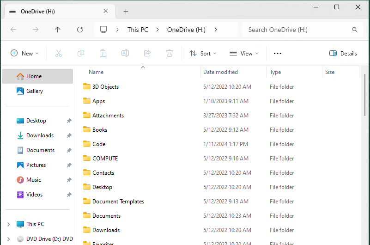Click the Copy icon in toolbar
370x245 pixels.
pyautogui.click(x=81, y=53)
